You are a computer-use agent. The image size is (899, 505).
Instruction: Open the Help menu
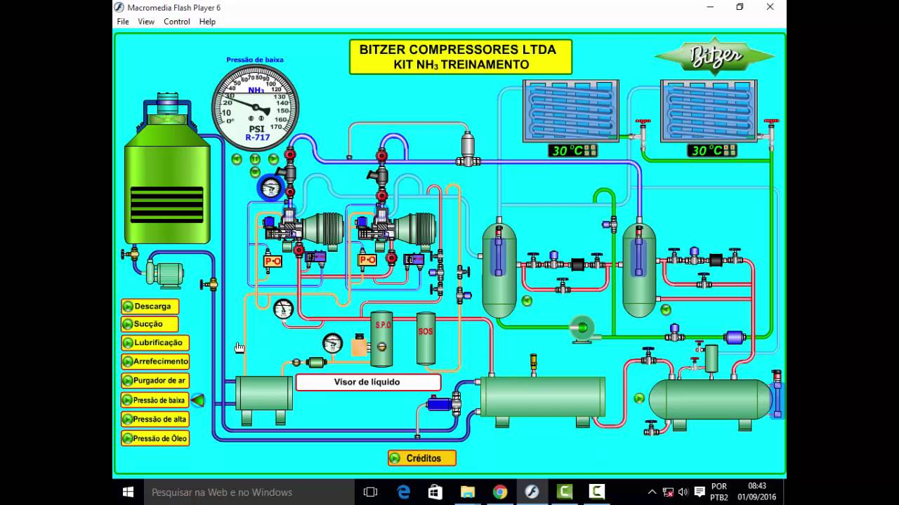point(207,22)
